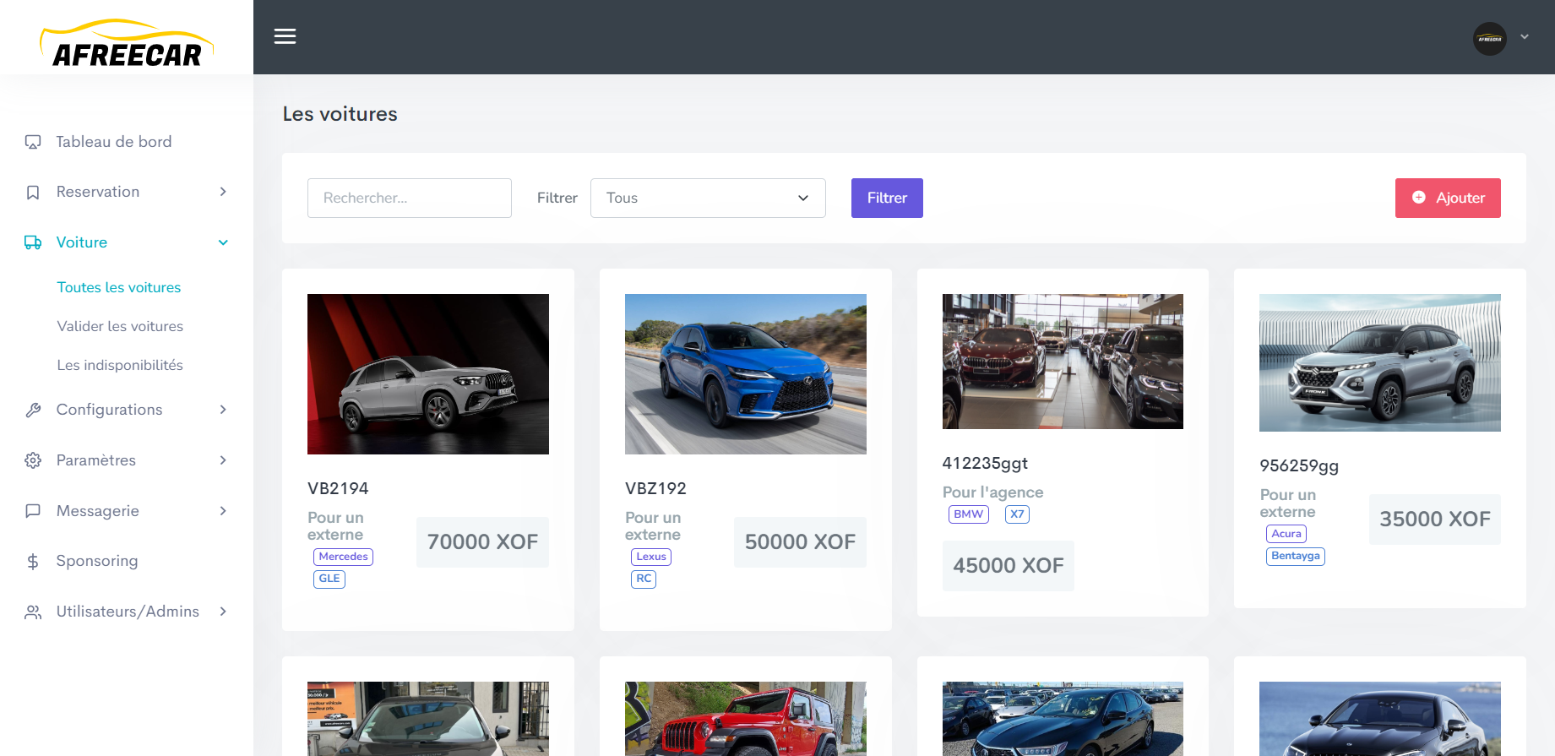
Task: Click the BMW brand tag
Action: point(968,514)
